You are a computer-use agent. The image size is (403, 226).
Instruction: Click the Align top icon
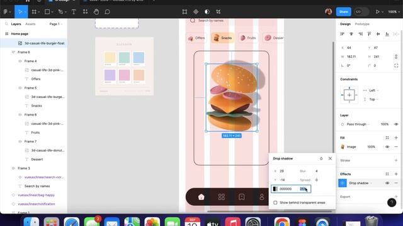370,34
